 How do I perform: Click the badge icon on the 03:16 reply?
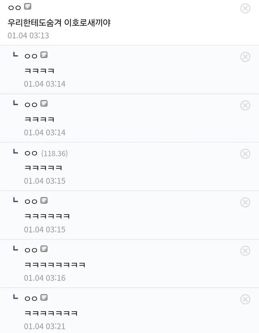[x=44, y=249]
